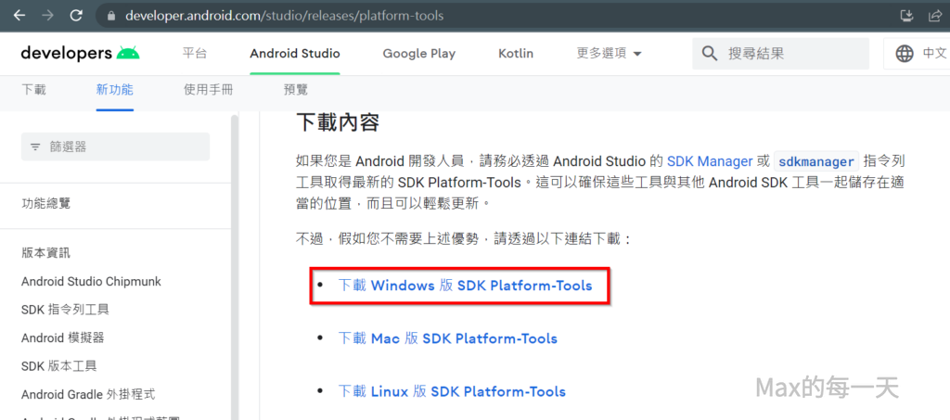Download Mac 版 SDK Platform-Tools
Viewport: 950px width, 420px height.
pyautogui.click(x=447, y=337)
